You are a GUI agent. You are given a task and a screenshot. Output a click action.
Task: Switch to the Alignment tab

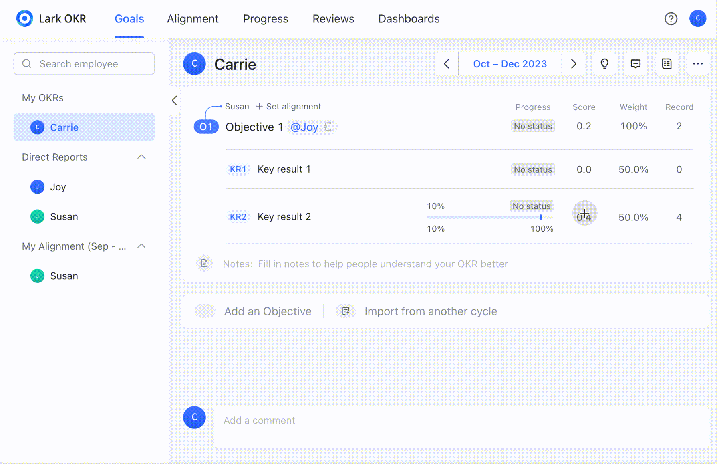point(193,19)
